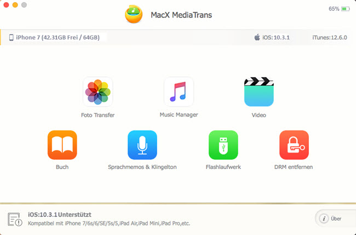Screen dimensions: 356x235
Task: Click the Foto Transfer text label
Action: [x=97, y=115]
